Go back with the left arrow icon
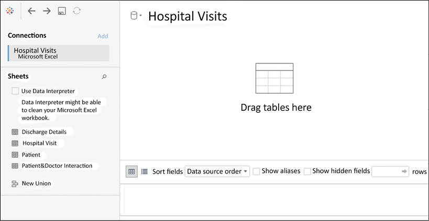The height and width of the screenshot is (221, 429). coord(32,11)
